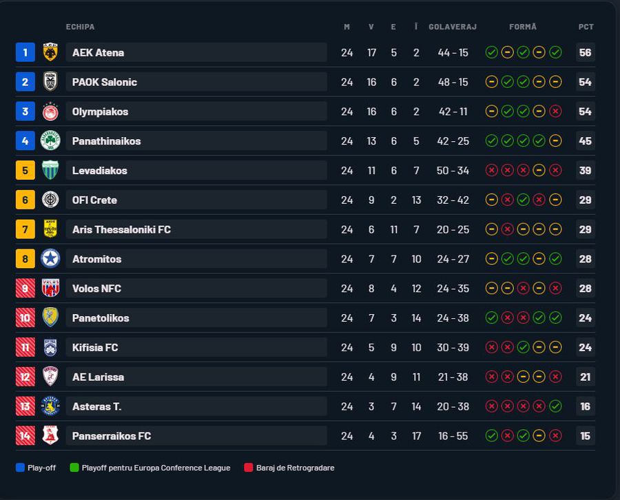Open the Atromitos blue star crest

(50, 259)
